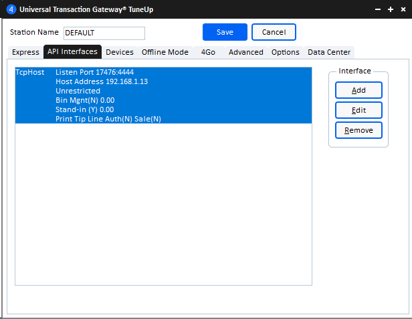Screen dimensions: 412x319
Task: Click the Host Address 192.168.1.13 line
Action: coord(102,81)
